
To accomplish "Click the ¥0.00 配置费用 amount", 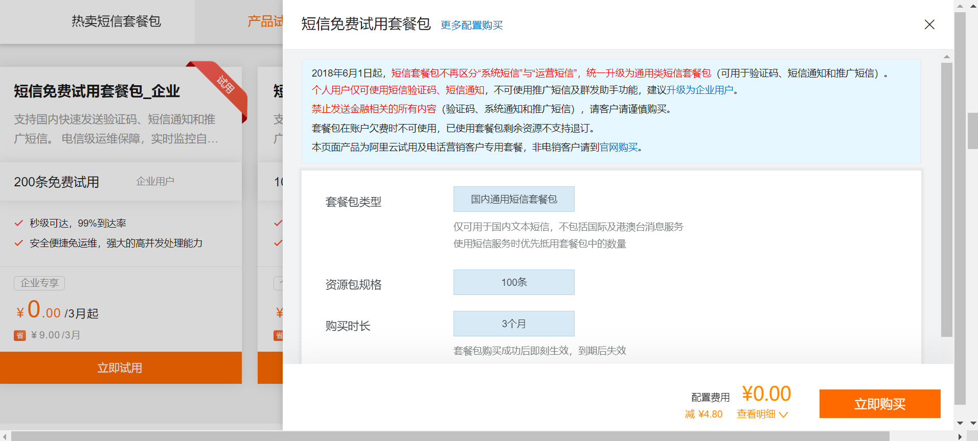I will pyautogui.click(x=766, y=394).
